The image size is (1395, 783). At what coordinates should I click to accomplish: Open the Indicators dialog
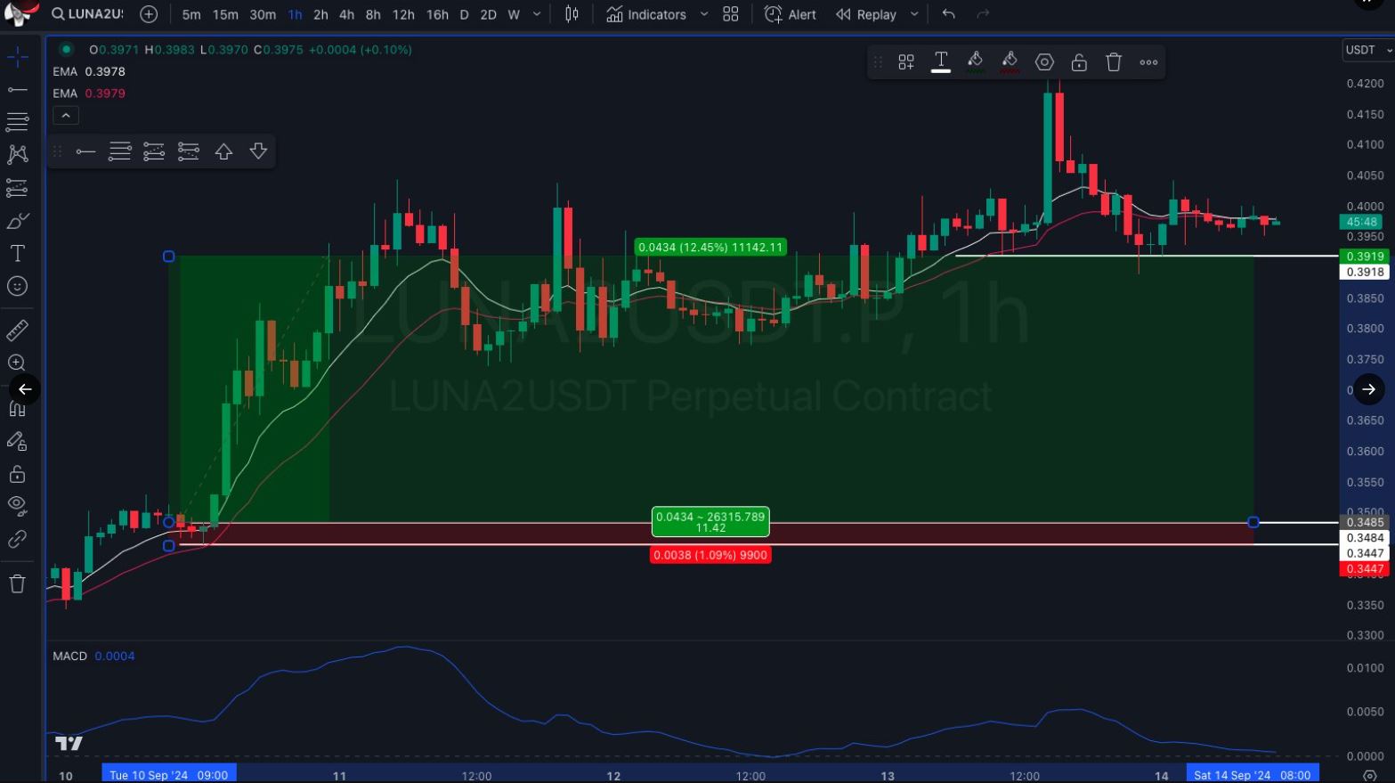click(646, 14)
